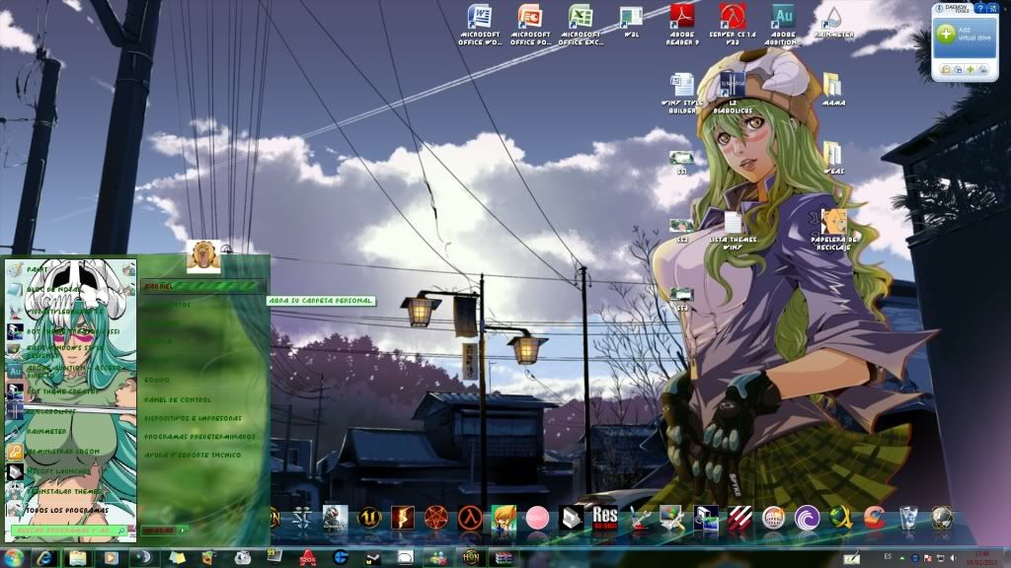
Task: Open the SS2 image file
Action: [x=681, y=231]
